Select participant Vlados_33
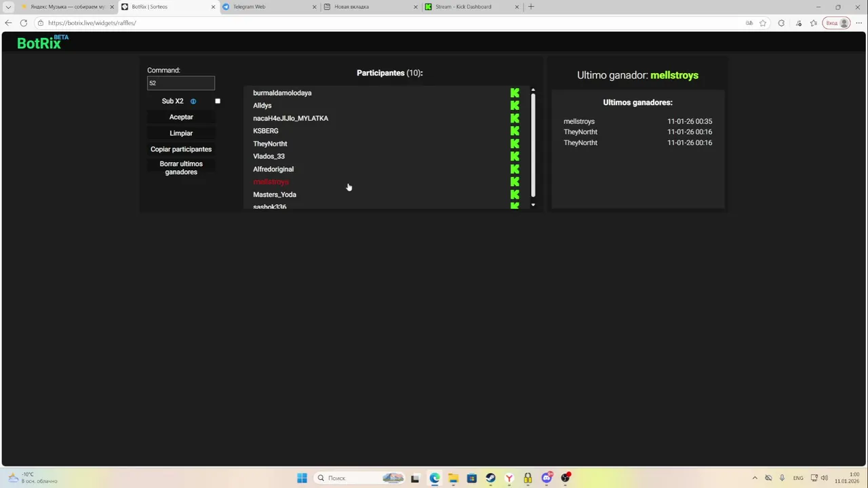The image size is (868, 488). click(x=269, y=157)
